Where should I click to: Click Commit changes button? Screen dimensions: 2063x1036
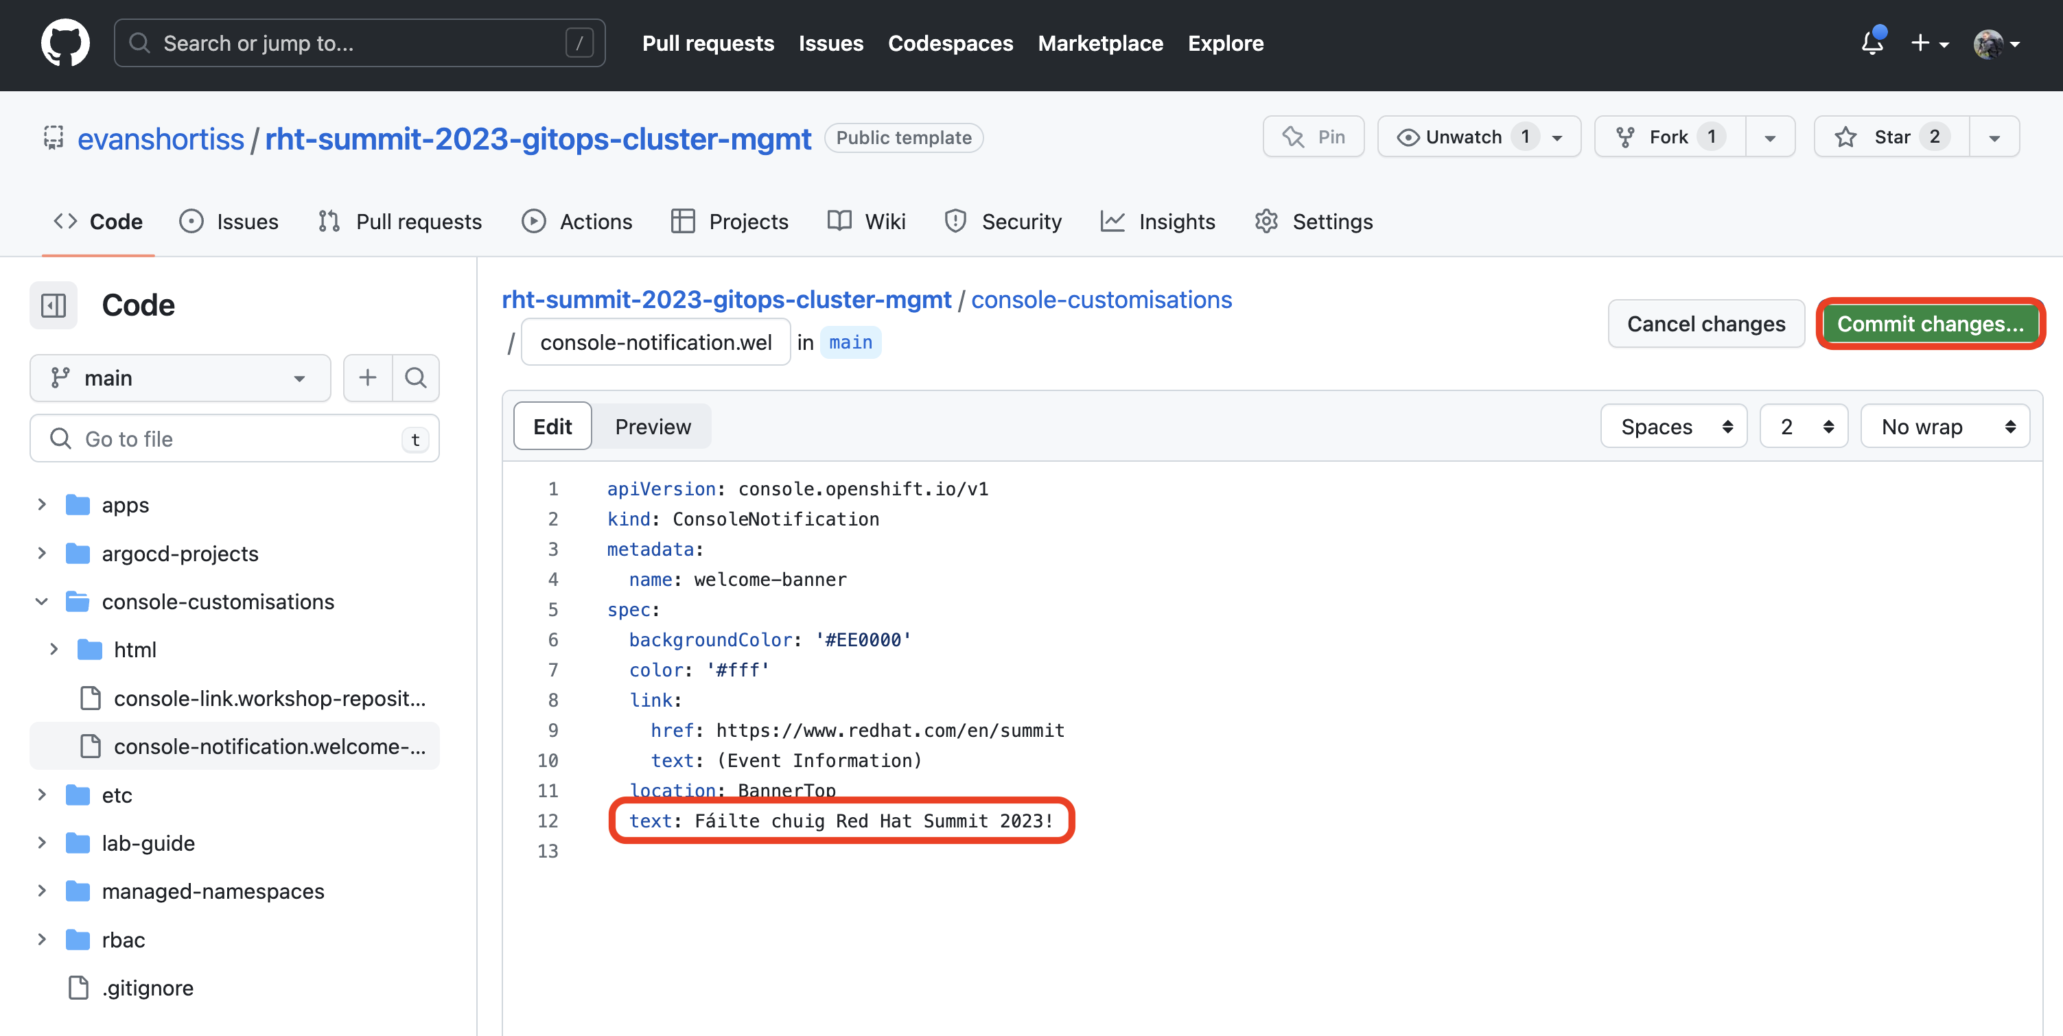(1931, 321)
